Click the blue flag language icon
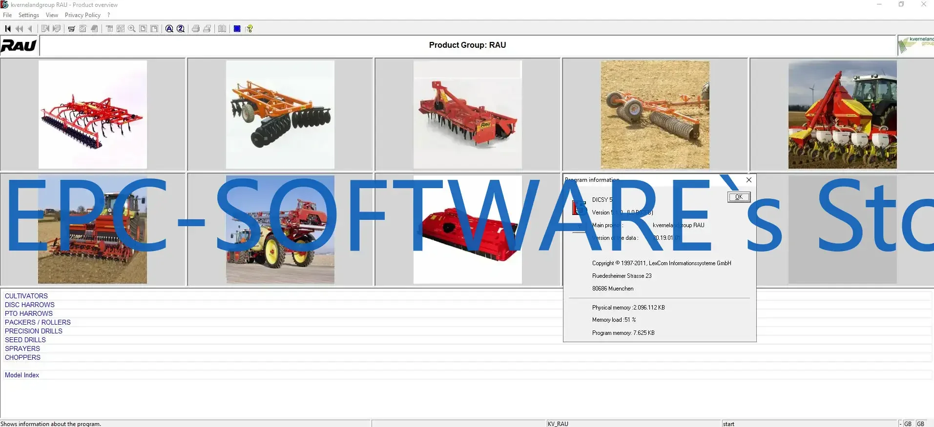This screenshot has width=934, height=427. [x=237, y=29]
